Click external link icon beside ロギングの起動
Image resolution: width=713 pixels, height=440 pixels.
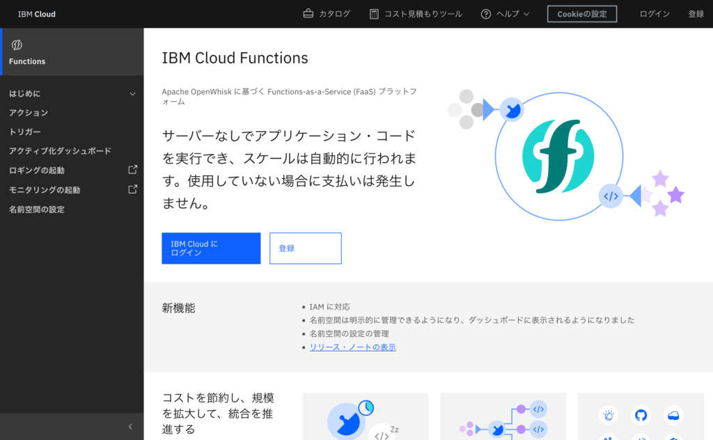[x=132, y=169]
